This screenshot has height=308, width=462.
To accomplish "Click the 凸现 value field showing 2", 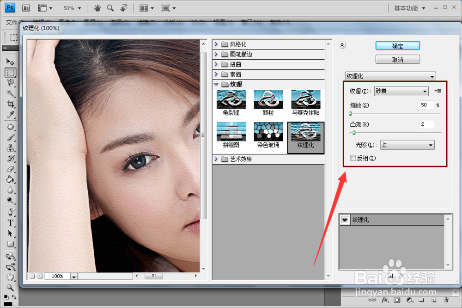I will pos(426,124).
